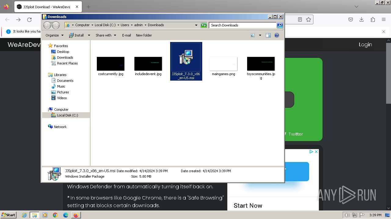The height and width of the screenshot is (219, 391).
Task: Click the Firefox Back arrow
Action: [x=7, y=19]
